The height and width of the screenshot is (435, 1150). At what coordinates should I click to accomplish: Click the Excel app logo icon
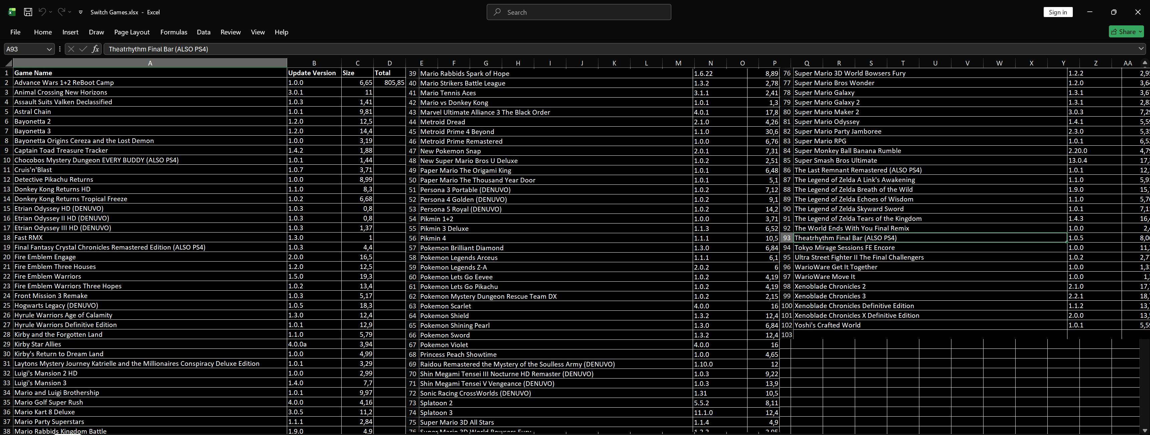[12, 12]
